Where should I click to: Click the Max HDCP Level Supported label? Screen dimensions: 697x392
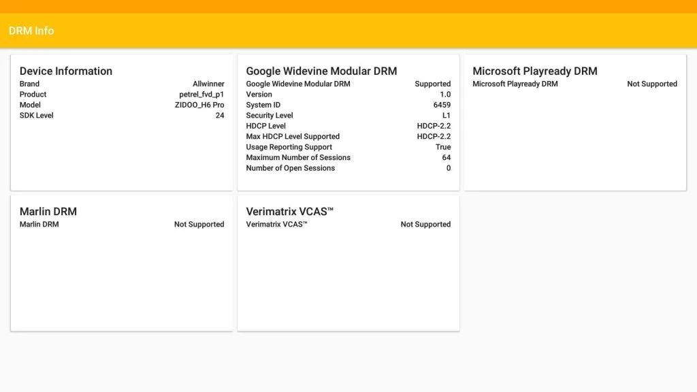tap(293, 136)
